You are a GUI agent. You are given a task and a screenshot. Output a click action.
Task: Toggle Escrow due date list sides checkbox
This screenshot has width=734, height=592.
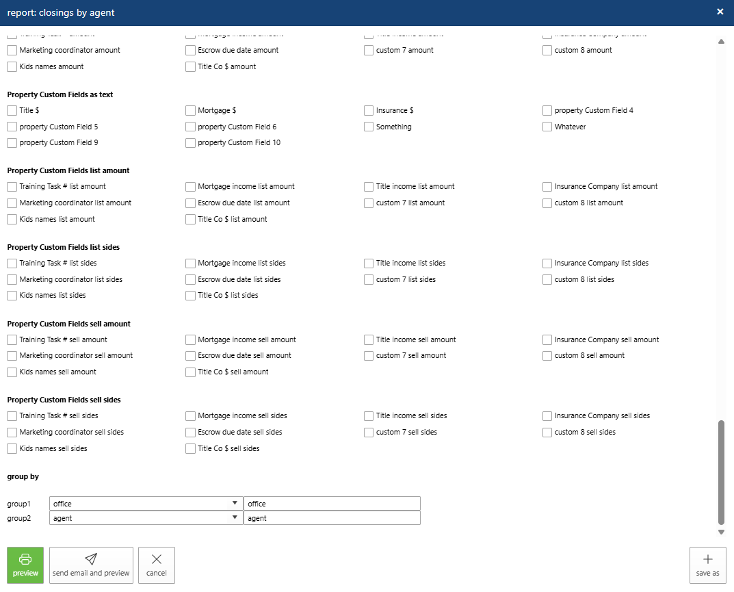tap(191, 279)
